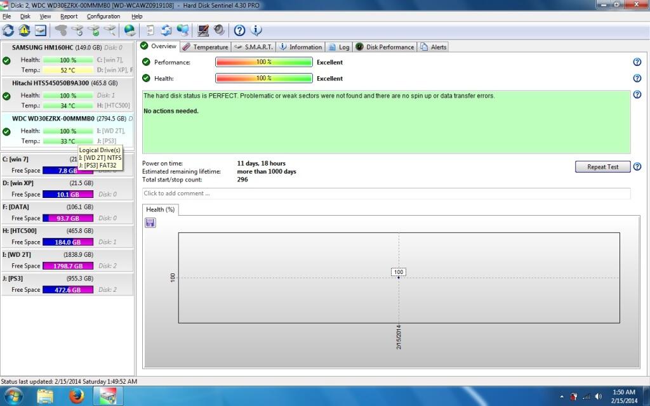This screenshot has width=650, height=406.
Task: Switch to the Log tab
Action: point(339,47)
